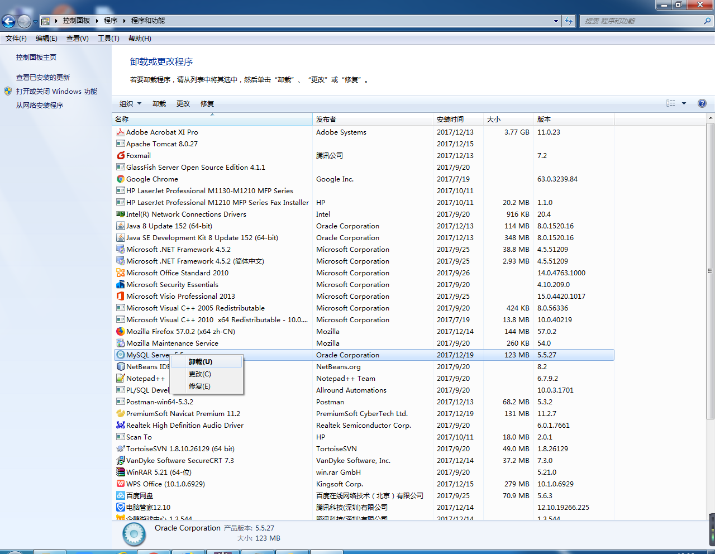Image resolution: width=715 pixels, height=554 pixels.
Task: Expand the breadcrumb arrow after 程序
Action: [125, 21]
